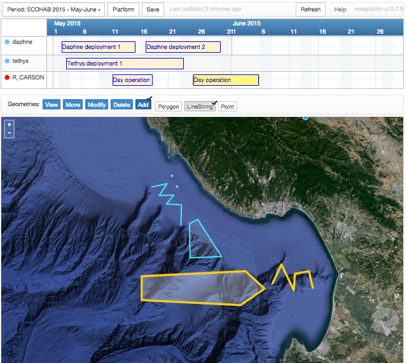Open the Help menu
Screen dimensions: 407x363
[340, 10]
